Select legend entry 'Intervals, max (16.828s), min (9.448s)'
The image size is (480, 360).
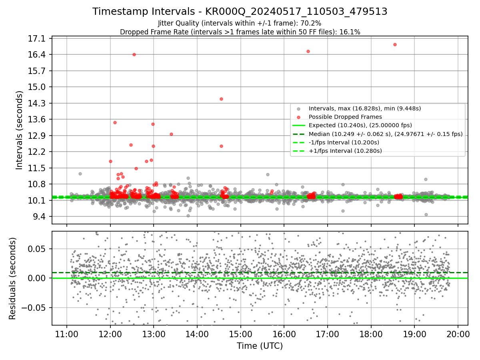[x=365, y=108]
